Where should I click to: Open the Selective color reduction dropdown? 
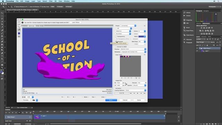pyautogui.click(x=123, y=31)
